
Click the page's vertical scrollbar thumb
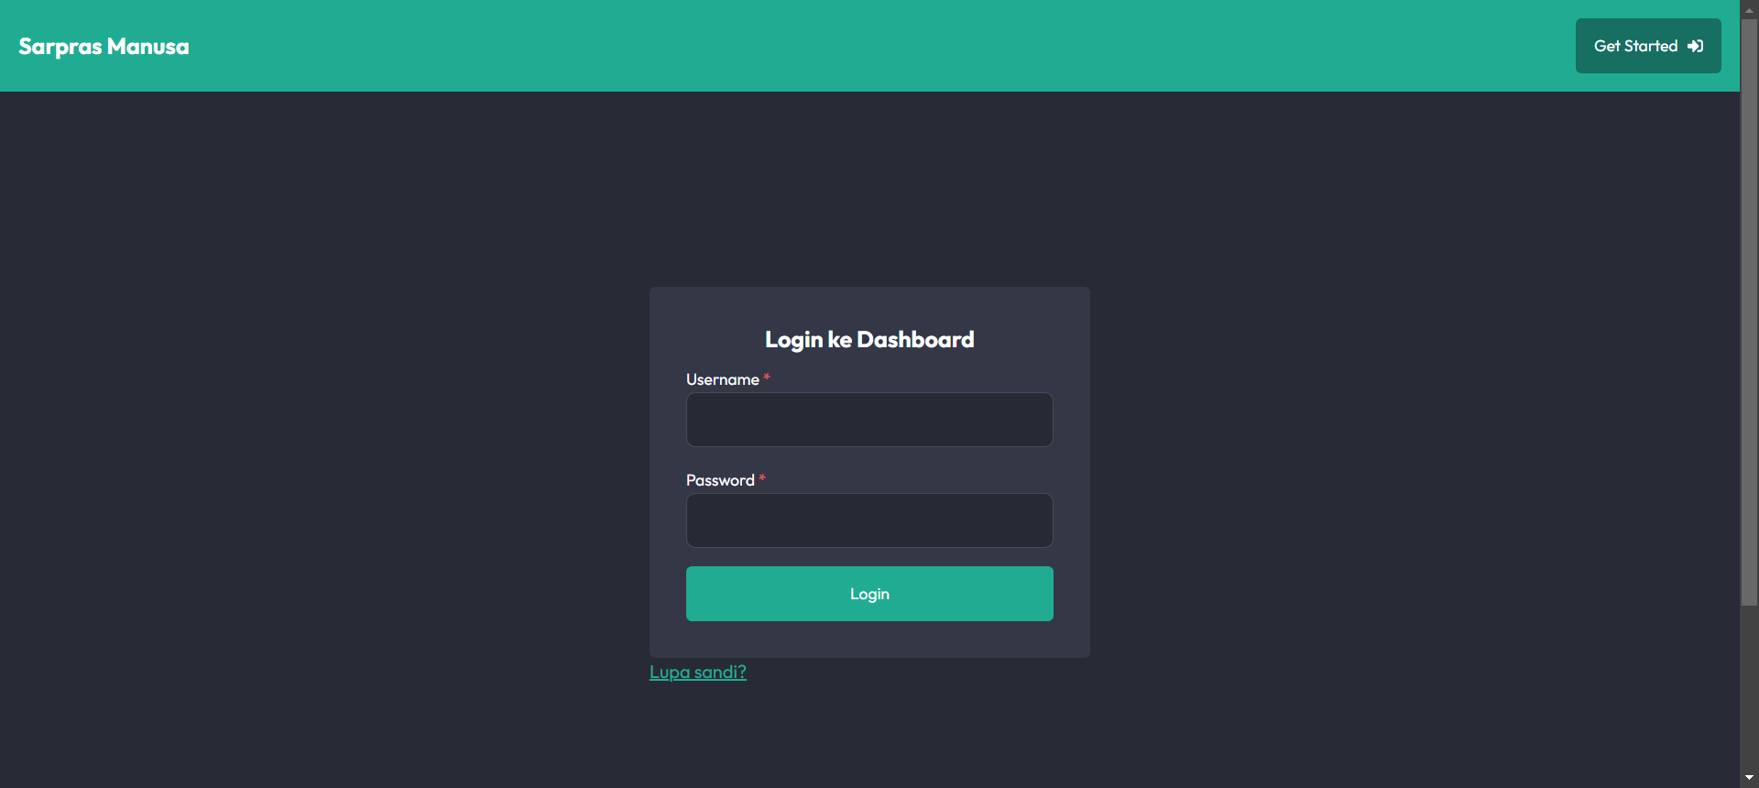[1750, 312]
